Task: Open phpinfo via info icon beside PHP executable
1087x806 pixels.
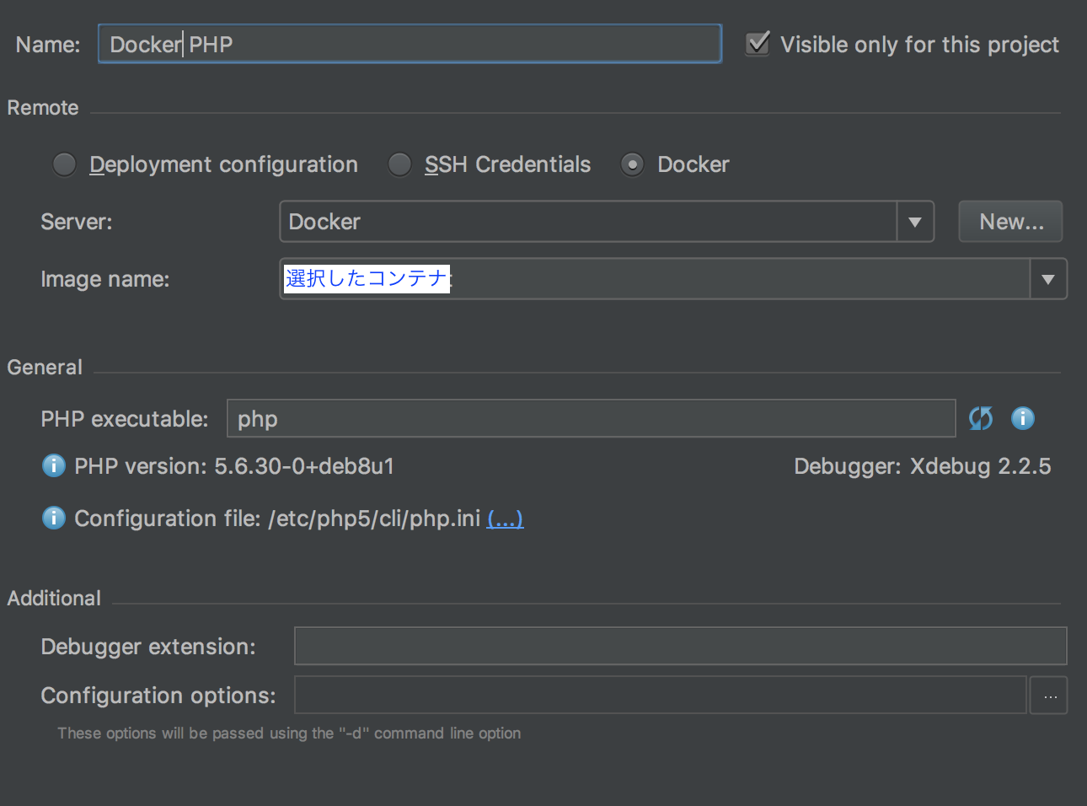Action: coord(1022,418)
